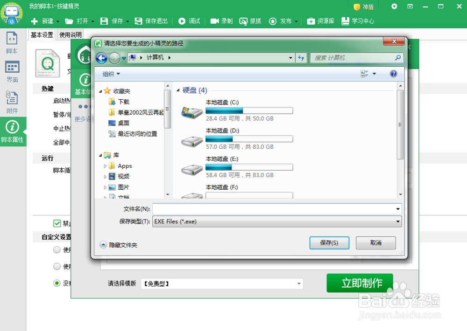This screenshot has height=331, width=467.
Task: Click the 文件名 input field
Action: coord(277,209)
